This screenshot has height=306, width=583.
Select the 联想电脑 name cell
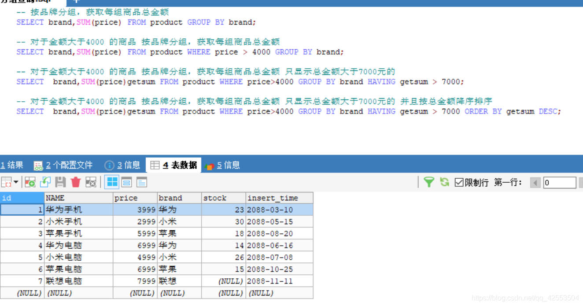pyautogui.click(x=79, y=281)
